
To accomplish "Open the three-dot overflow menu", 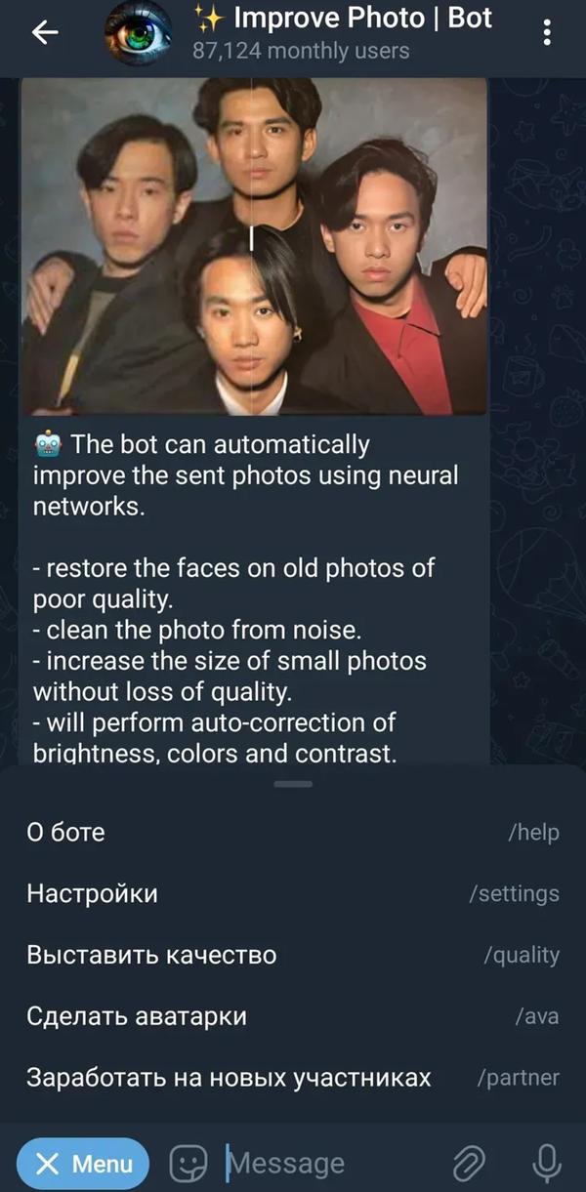I will pyautogui.click(x=546, y=33).
